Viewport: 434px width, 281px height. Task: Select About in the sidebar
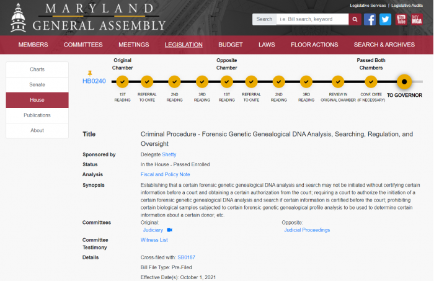(37, 130)
